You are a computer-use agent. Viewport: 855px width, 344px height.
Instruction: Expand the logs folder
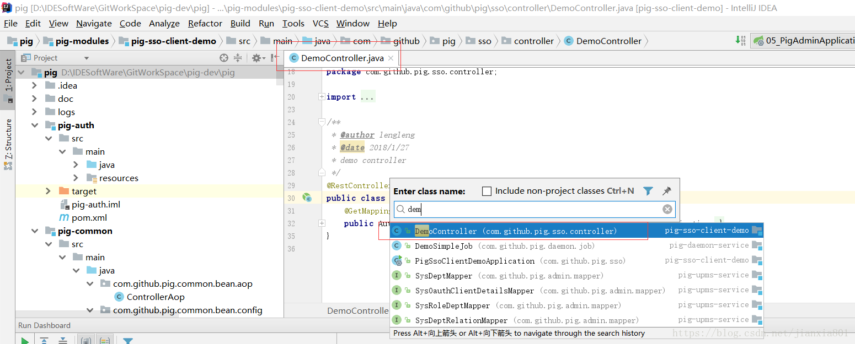point(35,112)
